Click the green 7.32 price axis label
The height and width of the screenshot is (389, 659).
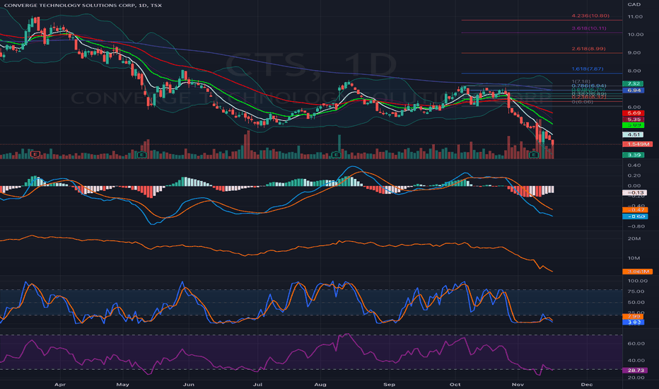coord(633,83)
